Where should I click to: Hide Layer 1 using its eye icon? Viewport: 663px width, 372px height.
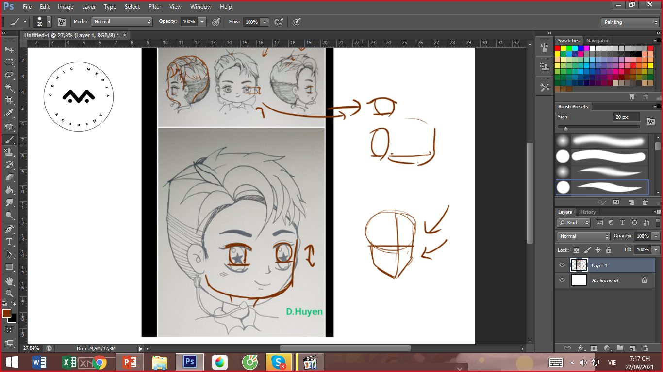562,265
